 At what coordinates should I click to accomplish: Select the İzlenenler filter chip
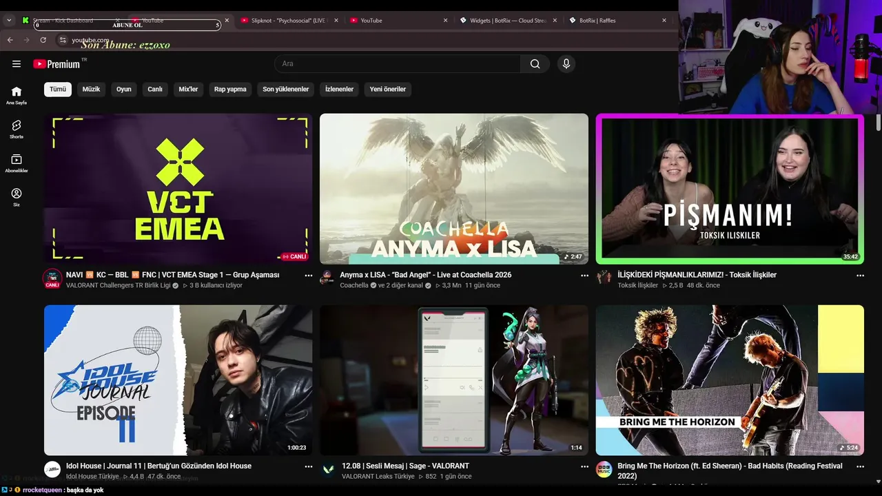tap(339, 90)
